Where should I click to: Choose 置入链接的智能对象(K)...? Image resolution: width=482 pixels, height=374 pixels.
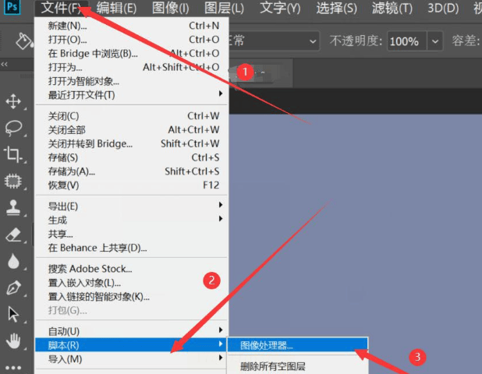pyautogui.click(x=132, y=297)
